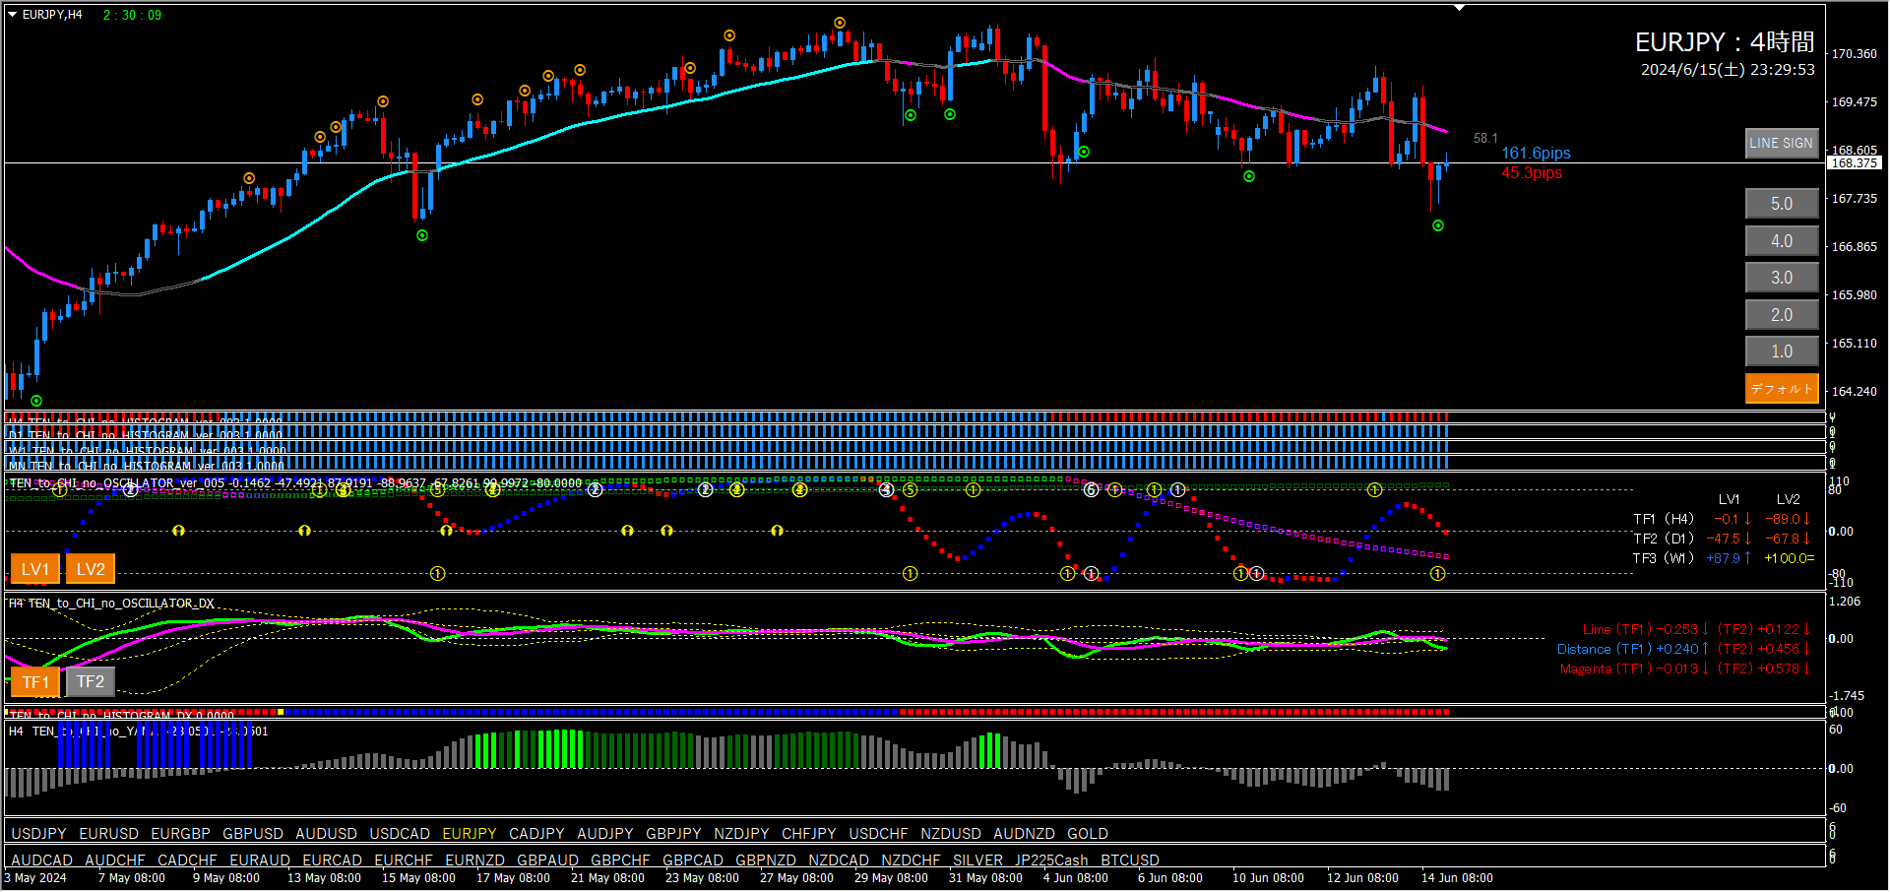Viewport: 1890px width, 892px height.
Task: Switch chart to EURUSD
Action: 108,834
